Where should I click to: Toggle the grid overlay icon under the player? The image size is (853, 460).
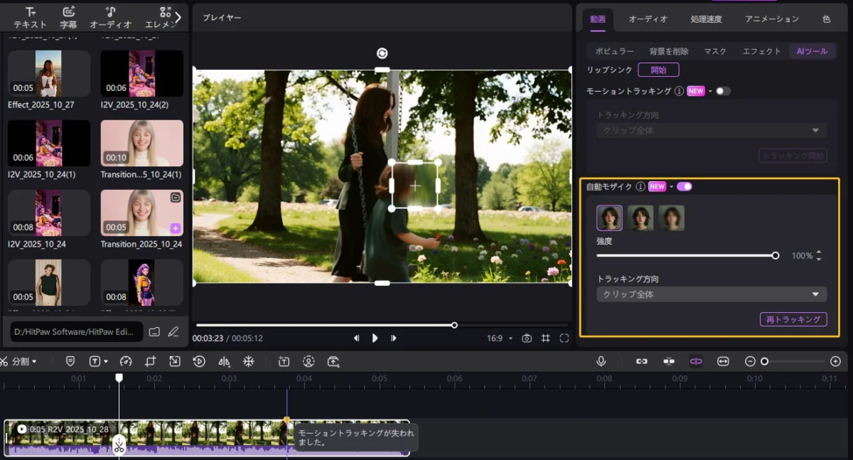click(x=546, y=338)
